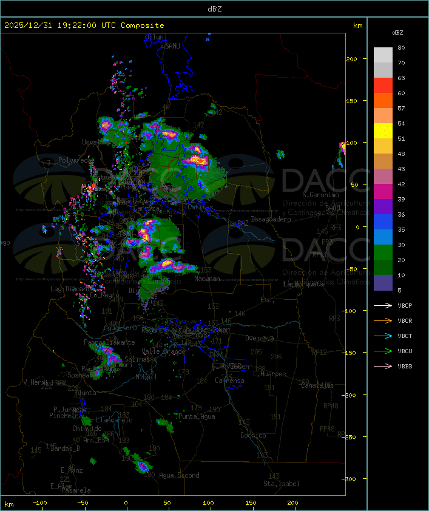Click the dBZ title at top
This screenshot has height=511, width=429.
click(215, 9)
